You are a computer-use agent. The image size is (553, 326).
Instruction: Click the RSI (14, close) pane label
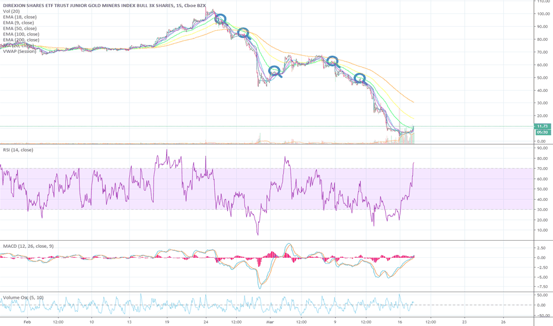coord(18,150)
